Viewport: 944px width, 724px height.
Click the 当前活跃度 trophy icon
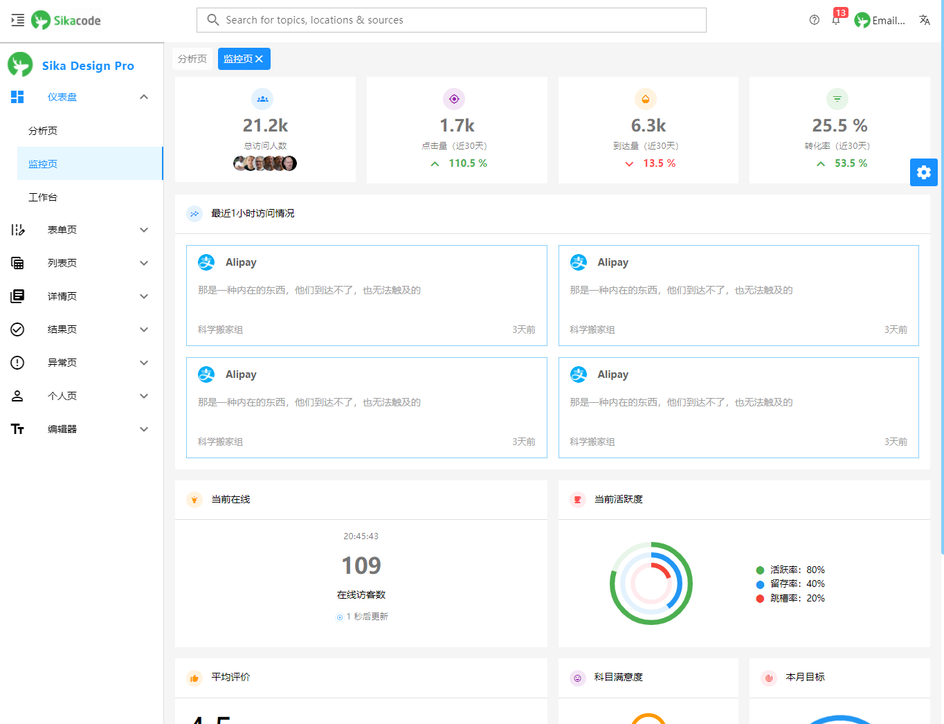pos(578,500)
